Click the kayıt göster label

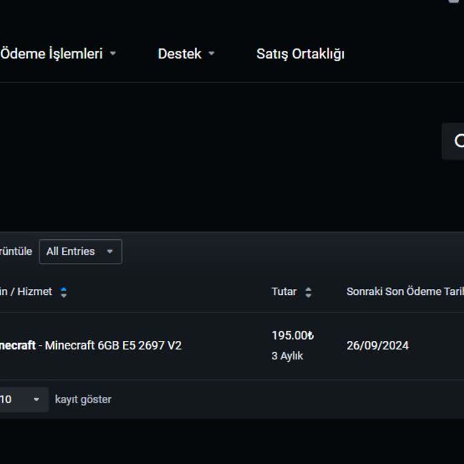click(x=83, y=399)
